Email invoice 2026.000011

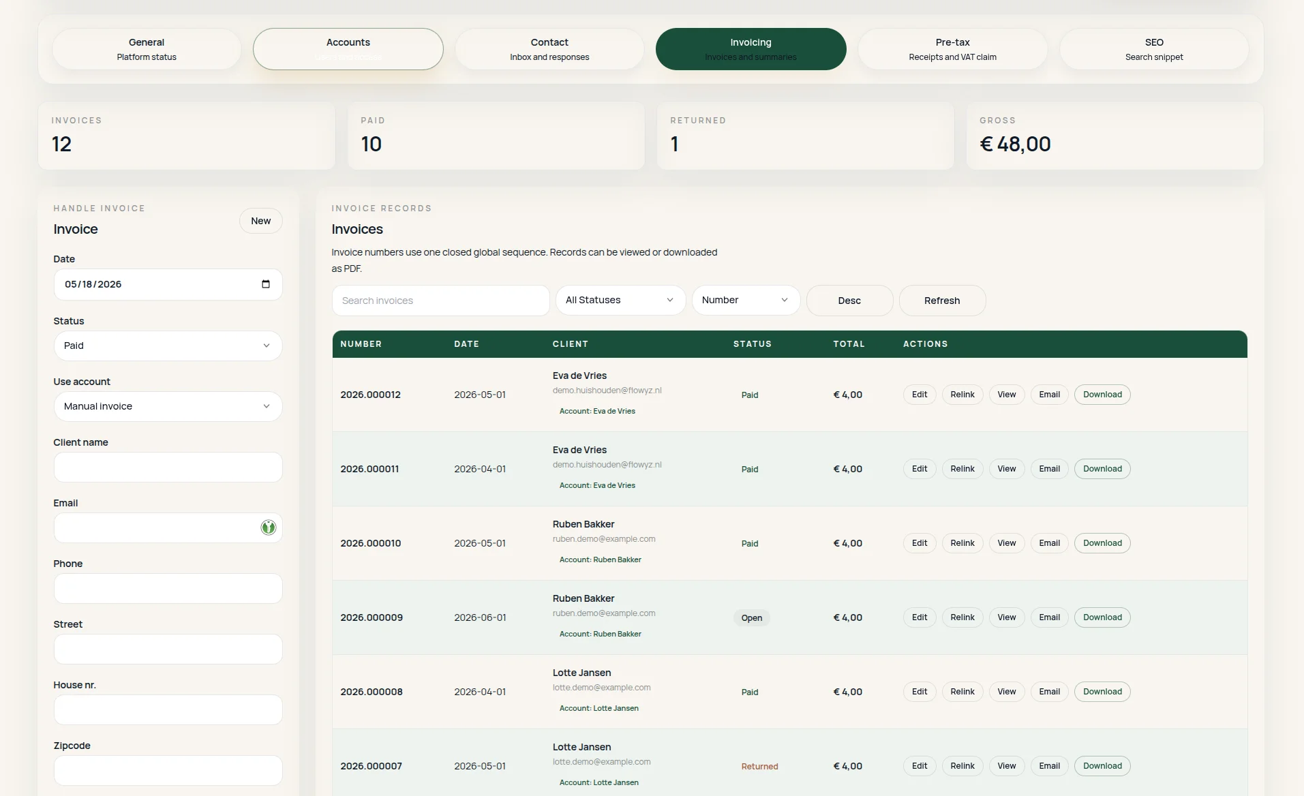1049,469
